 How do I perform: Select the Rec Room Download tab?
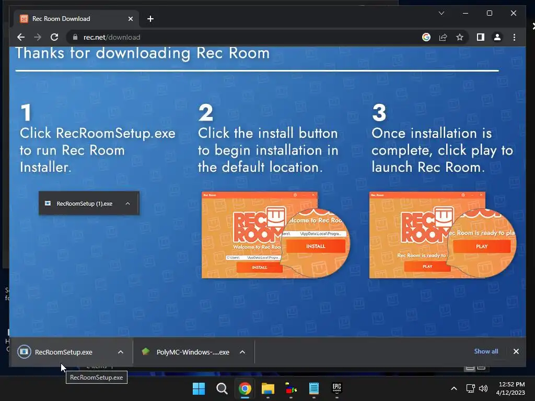pyautogui.click(x=76, y=19)
